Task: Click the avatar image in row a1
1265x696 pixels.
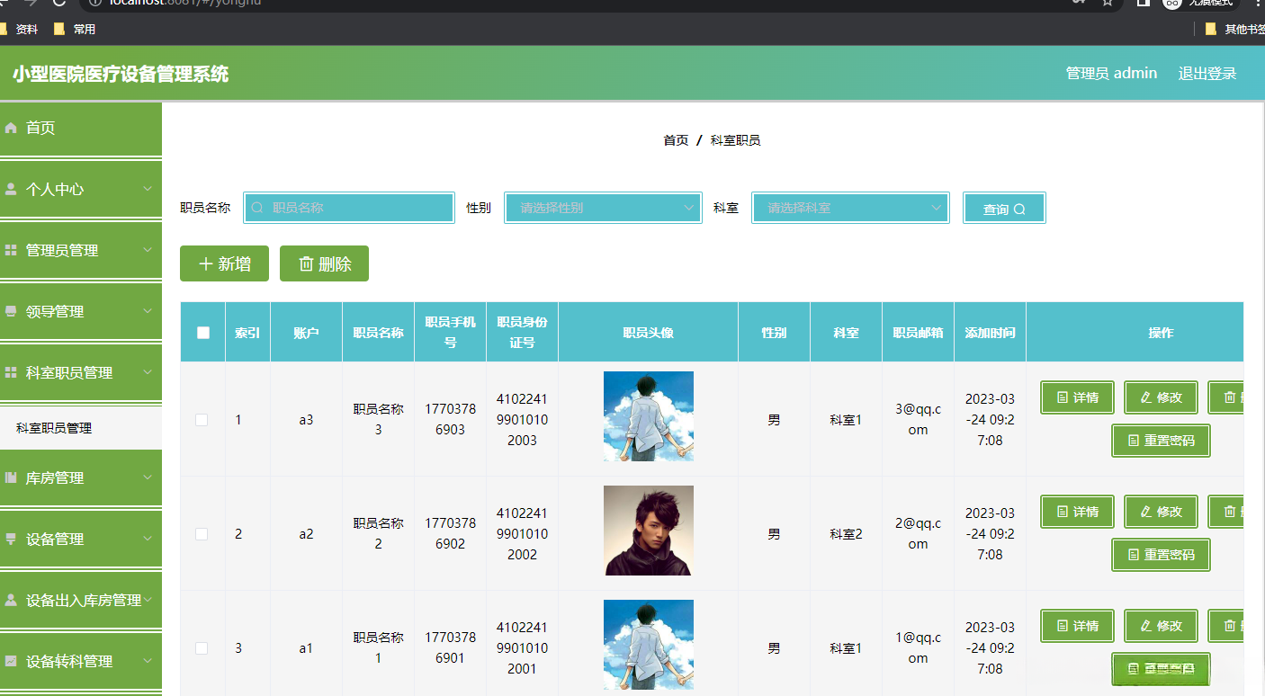Action: 649,645
